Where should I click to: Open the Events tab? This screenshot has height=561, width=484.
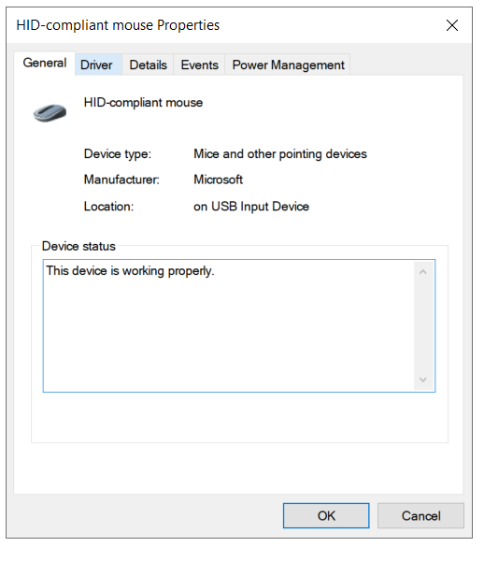click(199, 65)
